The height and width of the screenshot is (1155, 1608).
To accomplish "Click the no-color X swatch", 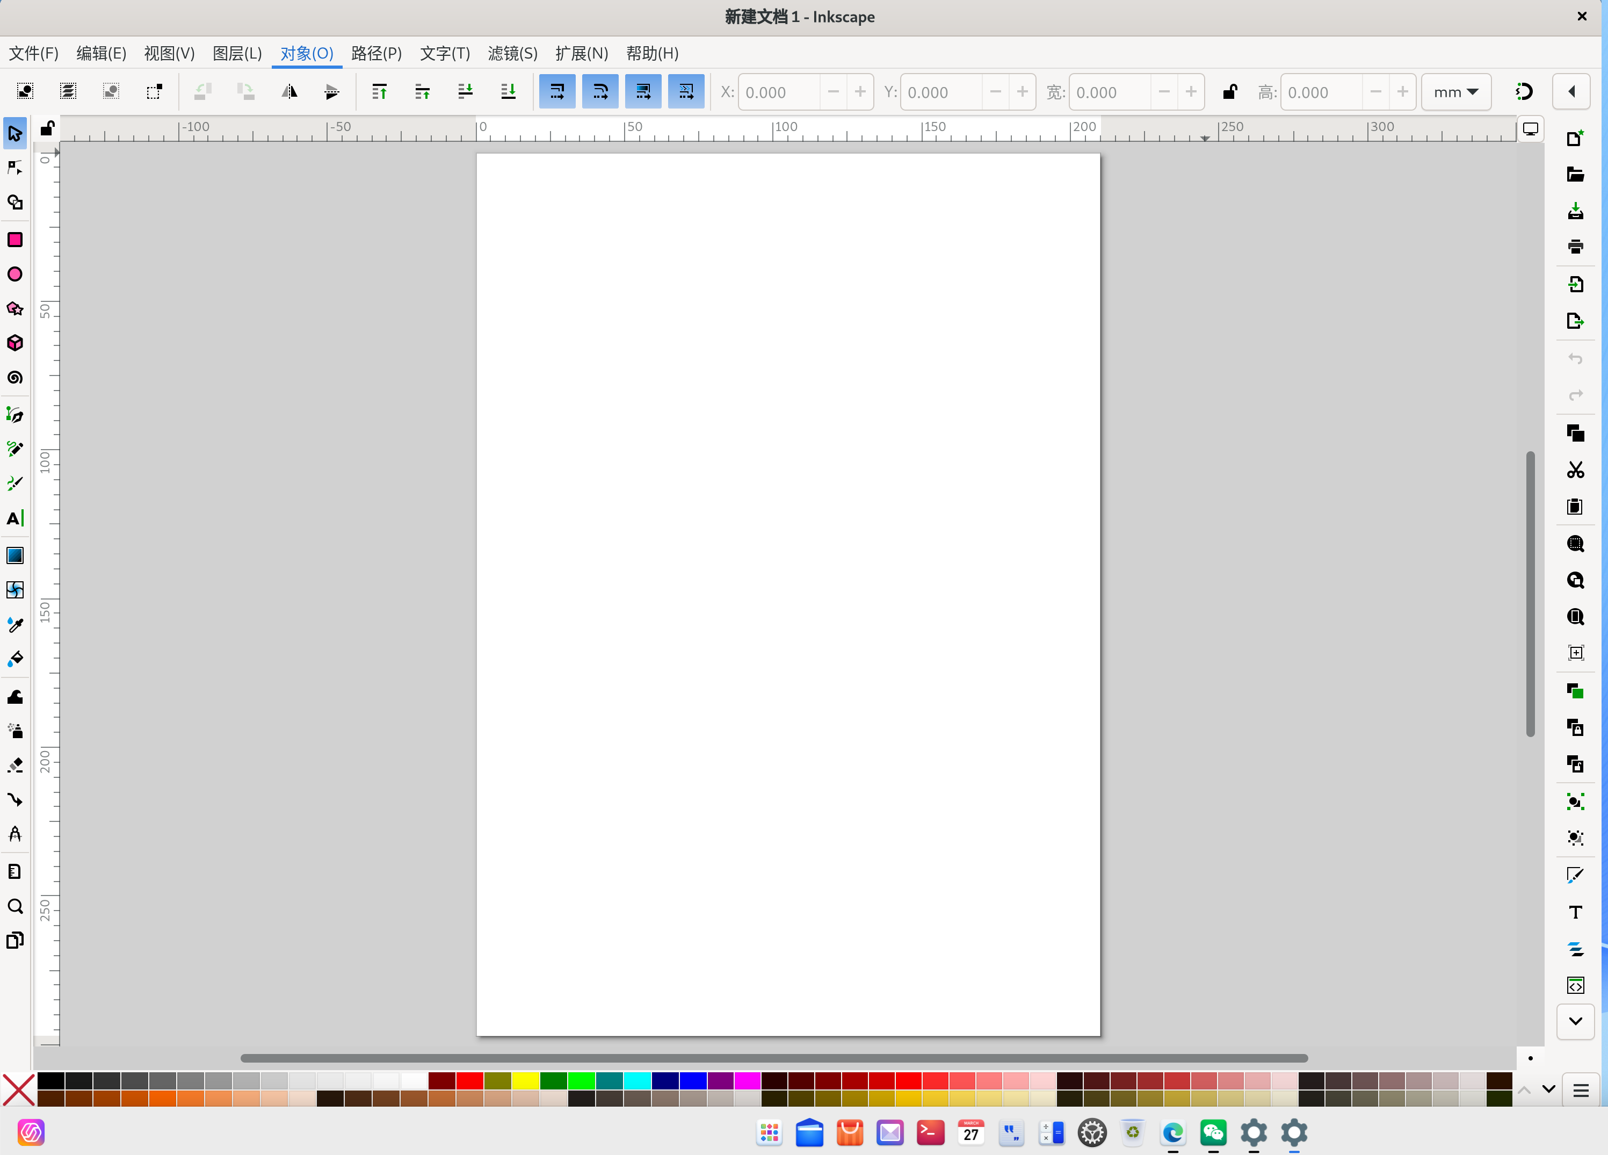I will (x=18, y=1089).
